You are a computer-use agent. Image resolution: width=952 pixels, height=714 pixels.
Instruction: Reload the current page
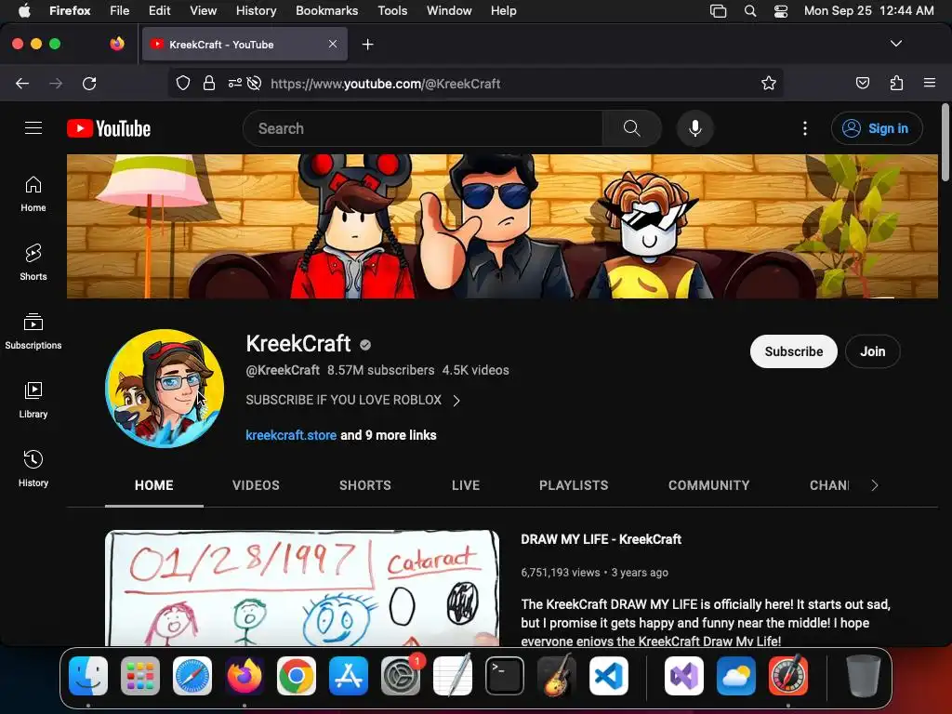(x=89, y=83)
